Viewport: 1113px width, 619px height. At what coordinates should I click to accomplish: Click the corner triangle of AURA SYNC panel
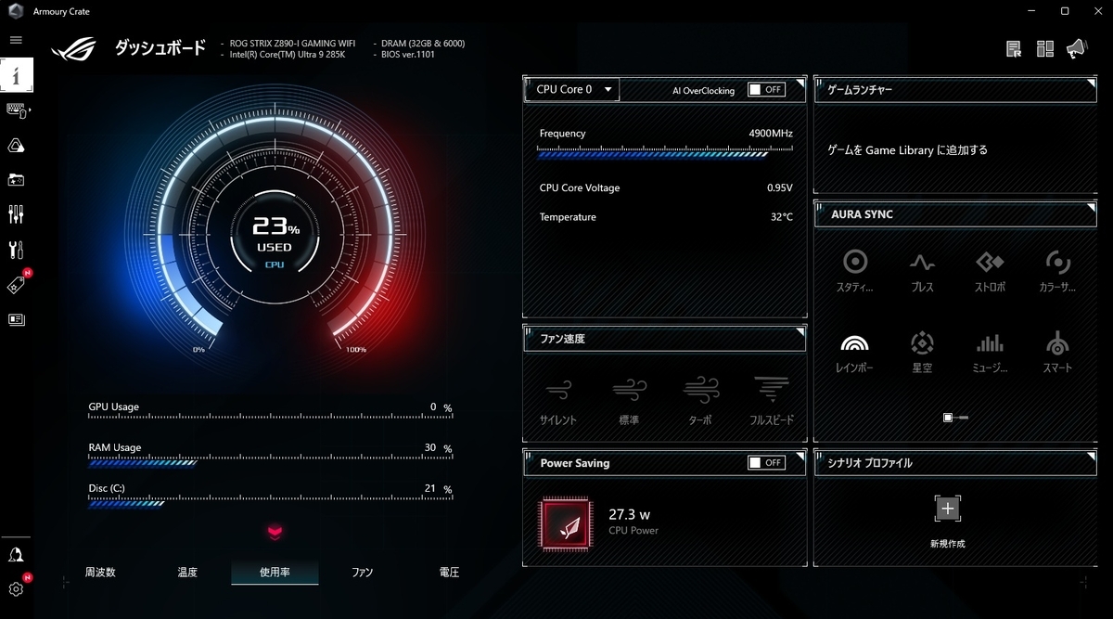tap(1091, 207)
